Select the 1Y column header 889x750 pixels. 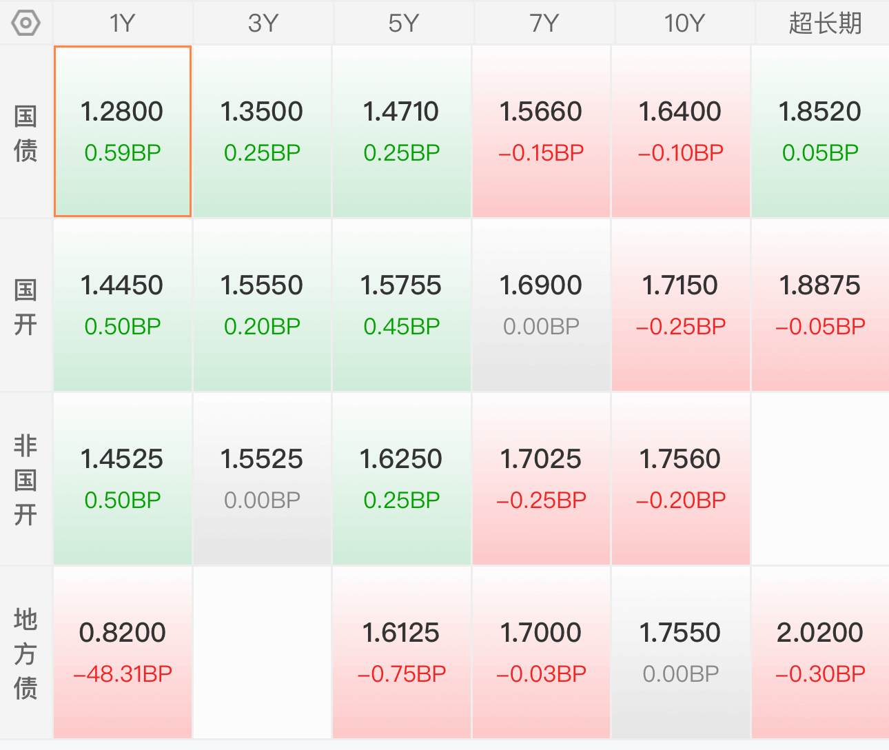click(123, 23)
